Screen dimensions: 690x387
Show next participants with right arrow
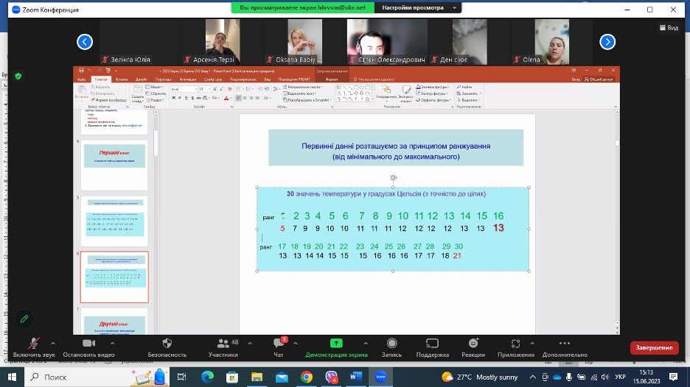[x=607, y=42]
